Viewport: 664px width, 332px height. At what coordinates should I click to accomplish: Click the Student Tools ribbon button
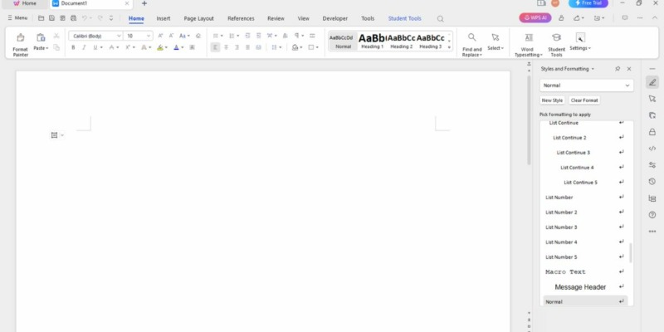click(556, 45)
